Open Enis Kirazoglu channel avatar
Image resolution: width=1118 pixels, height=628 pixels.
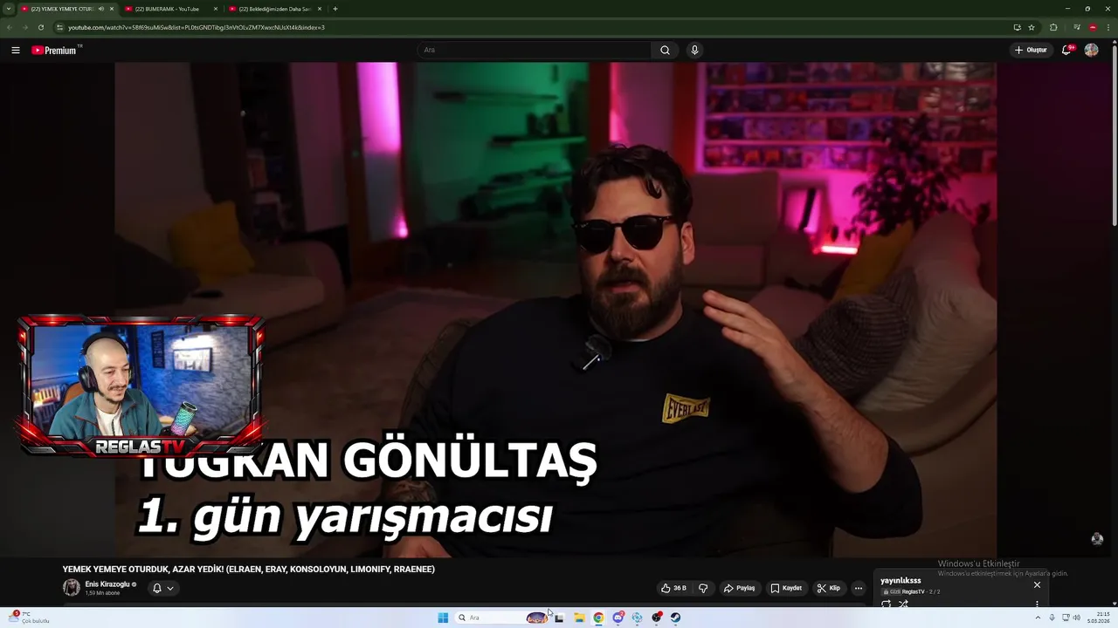pyautogui.click(x=71, y=587)
